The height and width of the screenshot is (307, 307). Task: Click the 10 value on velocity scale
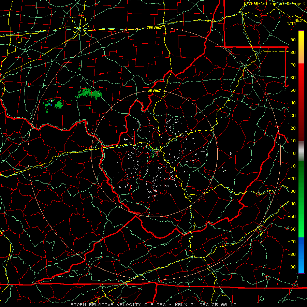[293, 141]
